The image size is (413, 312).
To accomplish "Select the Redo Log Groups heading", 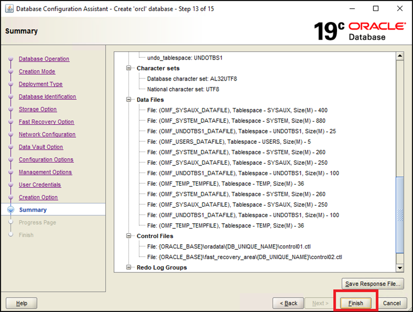I will [162, 267].
